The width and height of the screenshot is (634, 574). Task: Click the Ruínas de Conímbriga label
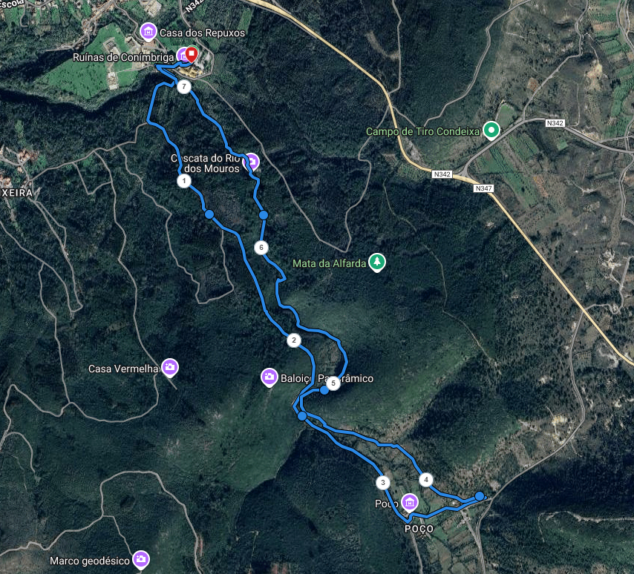click(x=123, y=57)
